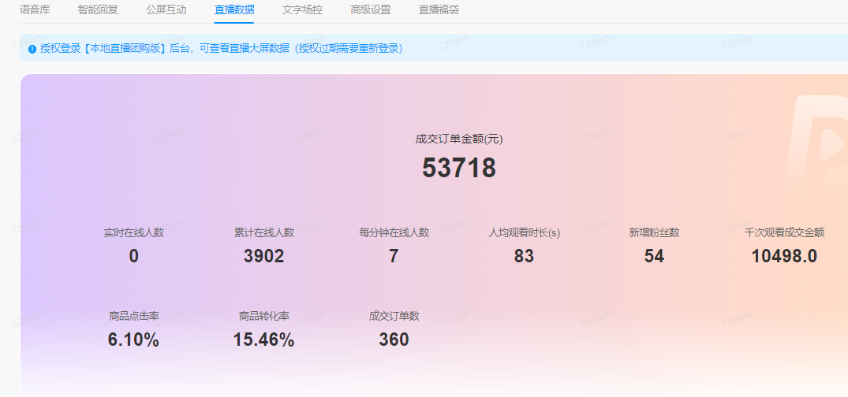Select the 公屏互动 tab

[x=166, y=10]
